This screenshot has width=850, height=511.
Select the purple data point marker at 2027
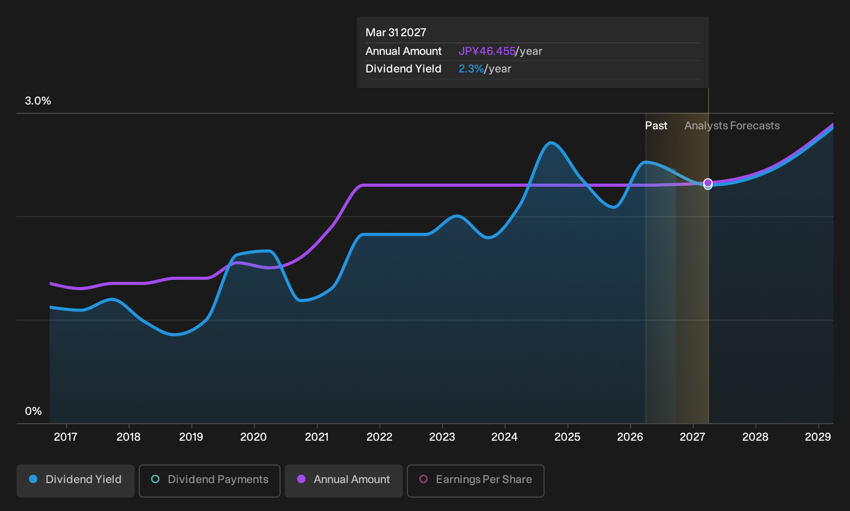coord(708,183)
